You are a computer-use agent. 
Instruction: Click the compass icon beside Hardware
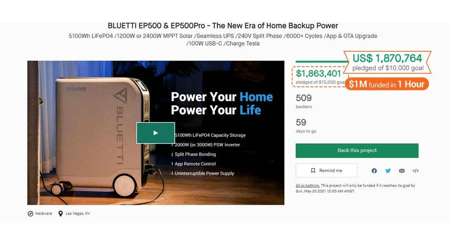point(30,214)
